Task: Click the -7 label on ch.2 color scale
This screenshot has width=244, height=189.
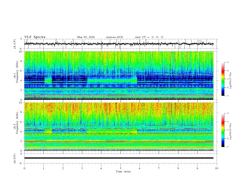Action: [227, 147]
